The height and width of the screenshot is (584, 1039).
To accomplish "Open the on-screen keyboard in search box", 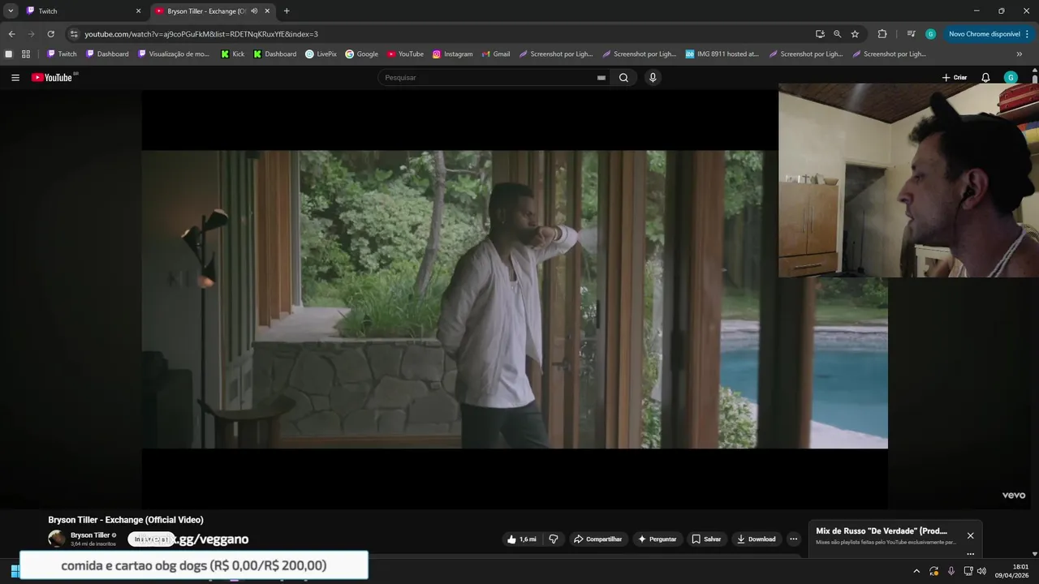I will [601, 78].
